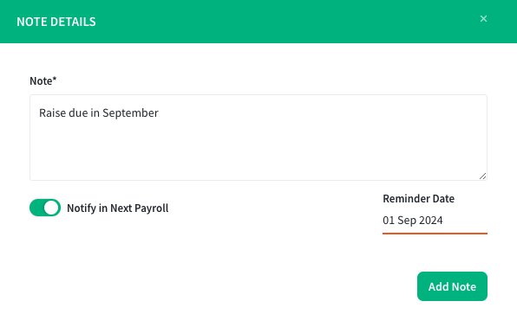Click the 'Notify in Next Payroll' label text
Screen dimensions: 517x314
[x=117, y=208]
